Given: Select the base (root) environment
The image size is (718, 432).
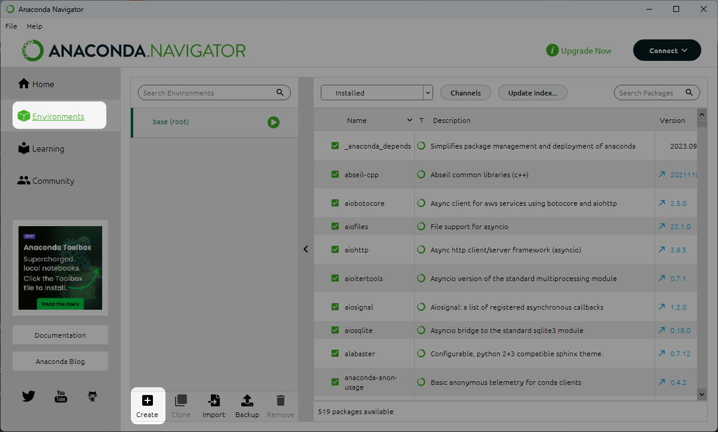Looking at the screenshot, I should (214, 122).
